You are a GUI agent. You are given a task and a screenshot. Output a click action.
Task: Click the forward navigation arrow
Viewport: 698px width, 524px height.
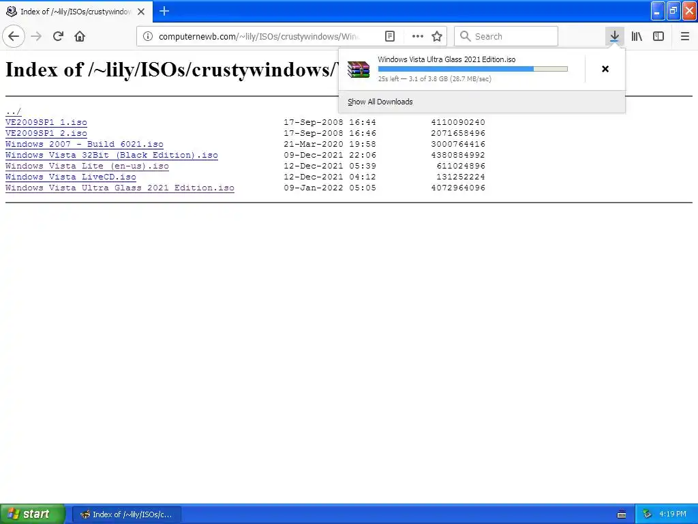[37, 36]
